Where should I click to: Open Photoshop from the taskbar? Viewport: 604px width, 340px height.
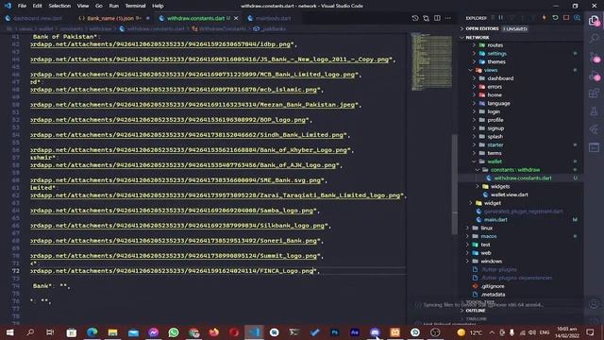334,331
